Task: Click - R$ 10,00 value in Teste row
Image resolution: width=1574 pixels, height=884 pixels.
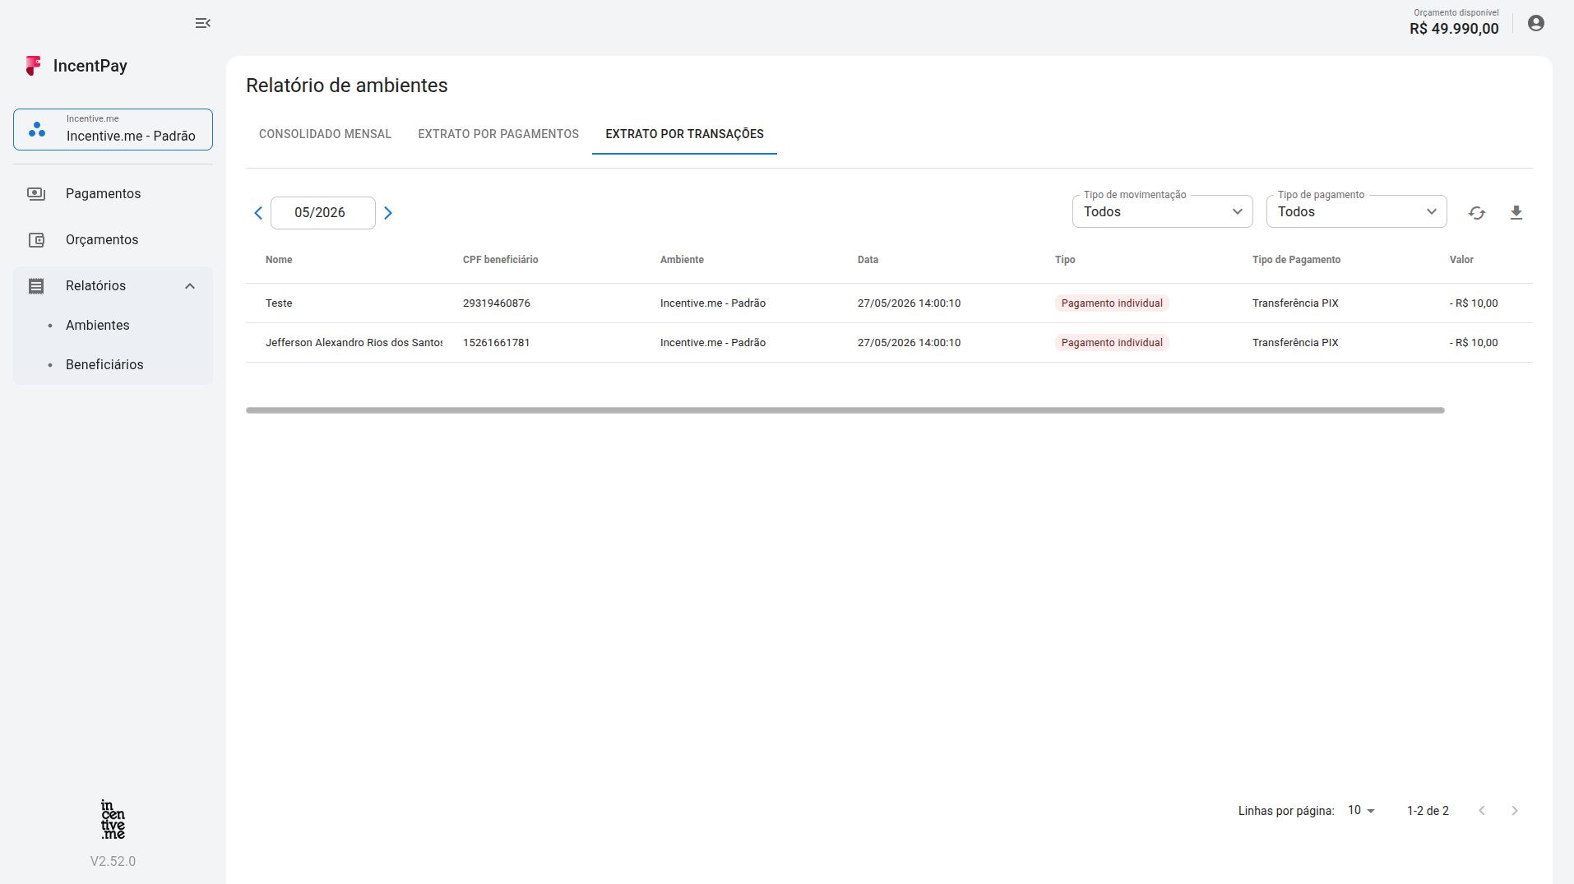Action: (x=1474, y=303)
